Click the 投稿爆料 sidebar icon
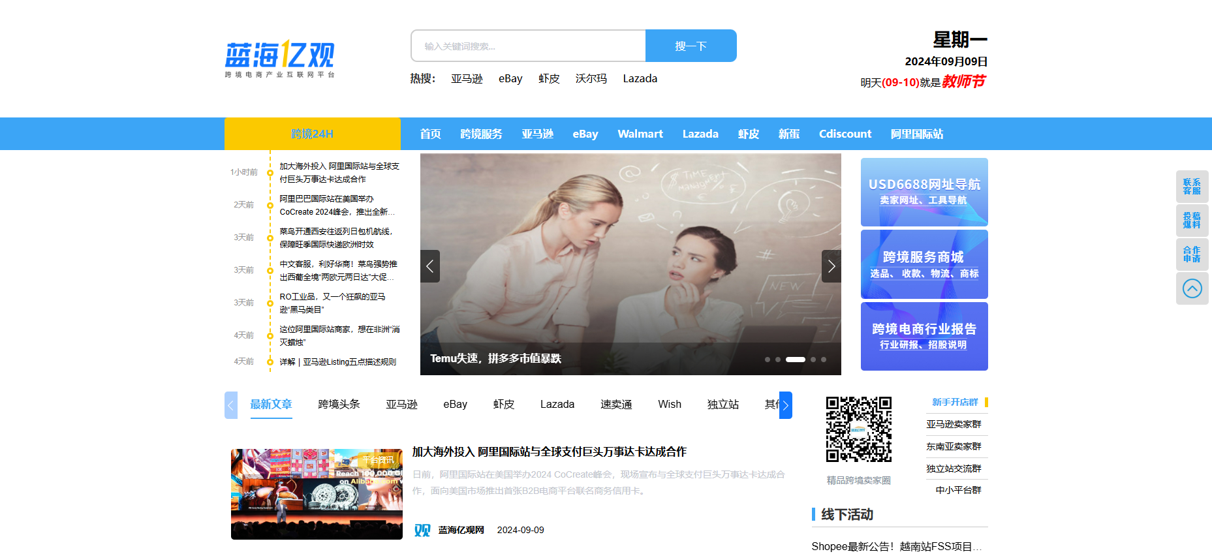Image resolution: width=1212 pixels, height=554 pixels. point(1192,220)
